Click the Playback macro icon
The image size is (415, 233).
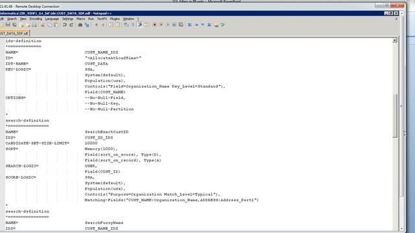[168, 25]
